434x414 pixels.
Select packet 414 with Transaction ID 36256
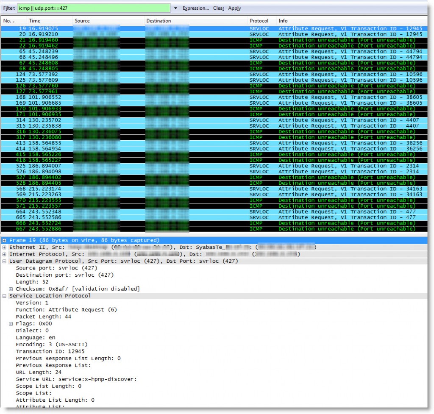[x=214, y=149]
